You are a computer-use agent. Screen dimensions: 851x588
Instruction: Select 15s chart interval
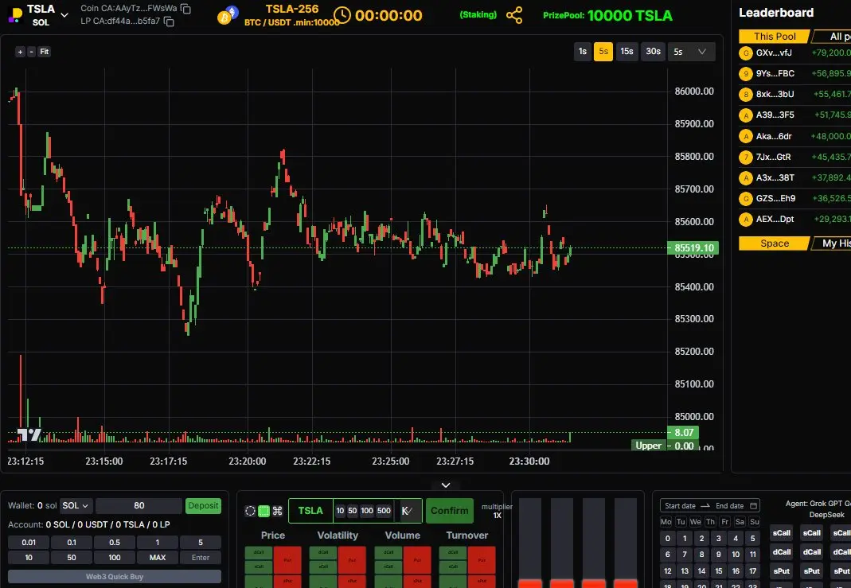[627, 52]
